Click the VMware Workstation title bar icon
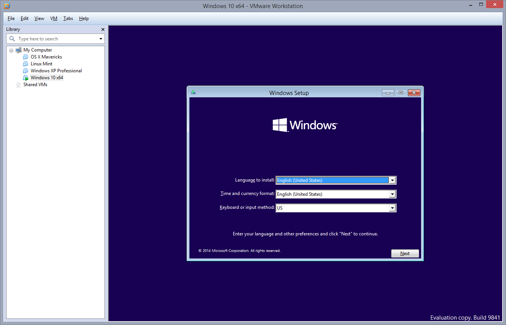The width and height of the screenshot is (506, 325). 7,6
